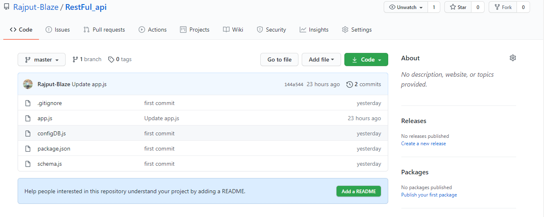Open the Packages section heading
Viewport: 544px width, 217px height.
(415, 172)
